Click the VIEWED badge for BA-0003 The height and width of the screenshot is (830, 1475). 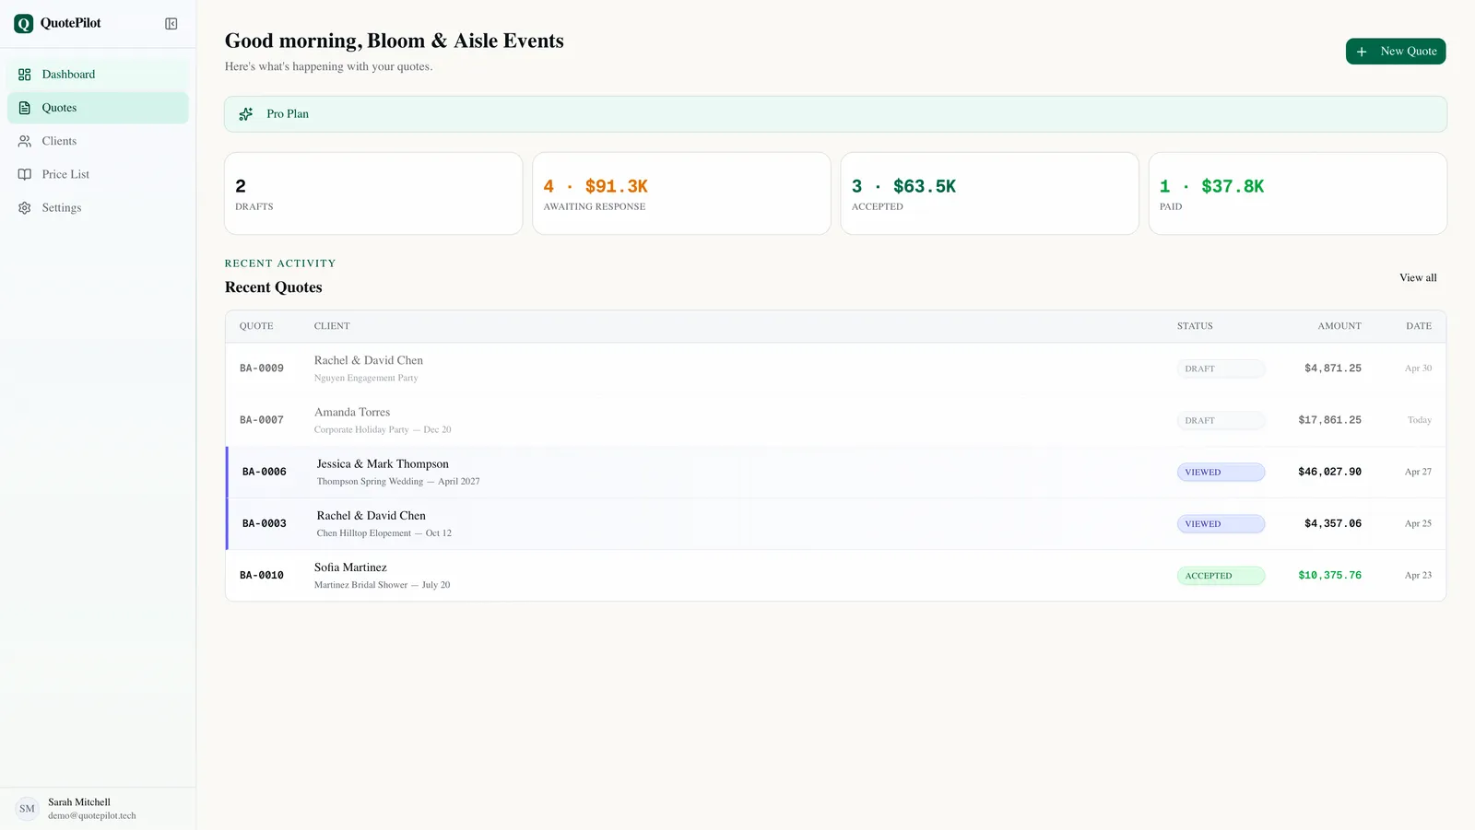click(x=1221, y=523)
